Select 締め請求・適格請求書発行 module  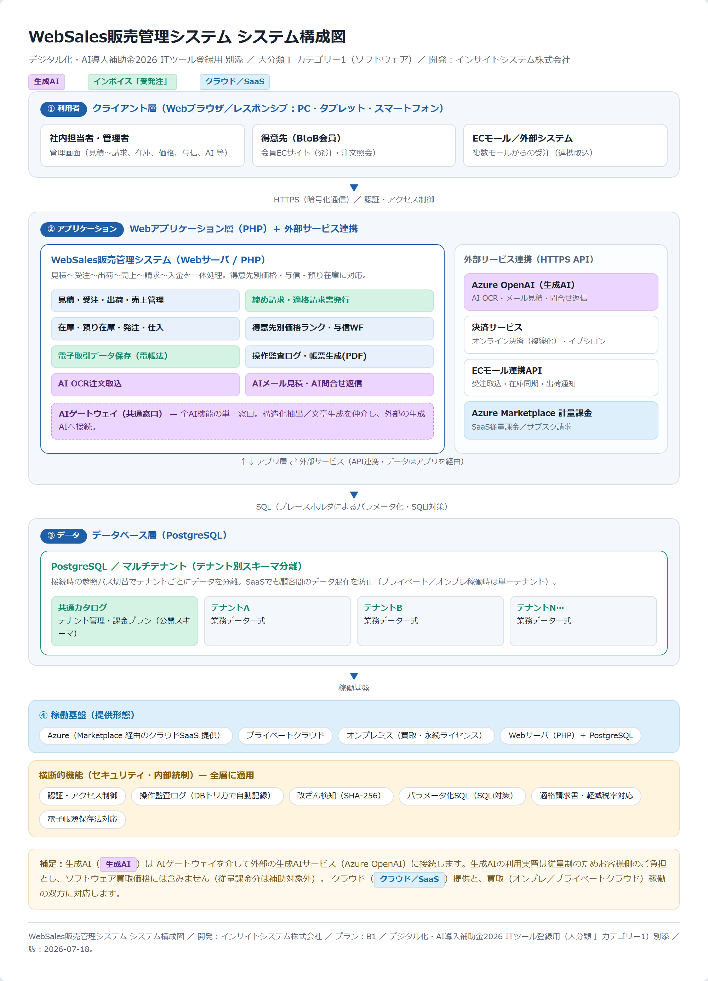tap(339, 300)
